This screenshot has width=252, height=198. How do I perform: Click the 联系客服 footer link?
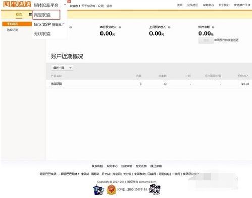tap(97, 166)
